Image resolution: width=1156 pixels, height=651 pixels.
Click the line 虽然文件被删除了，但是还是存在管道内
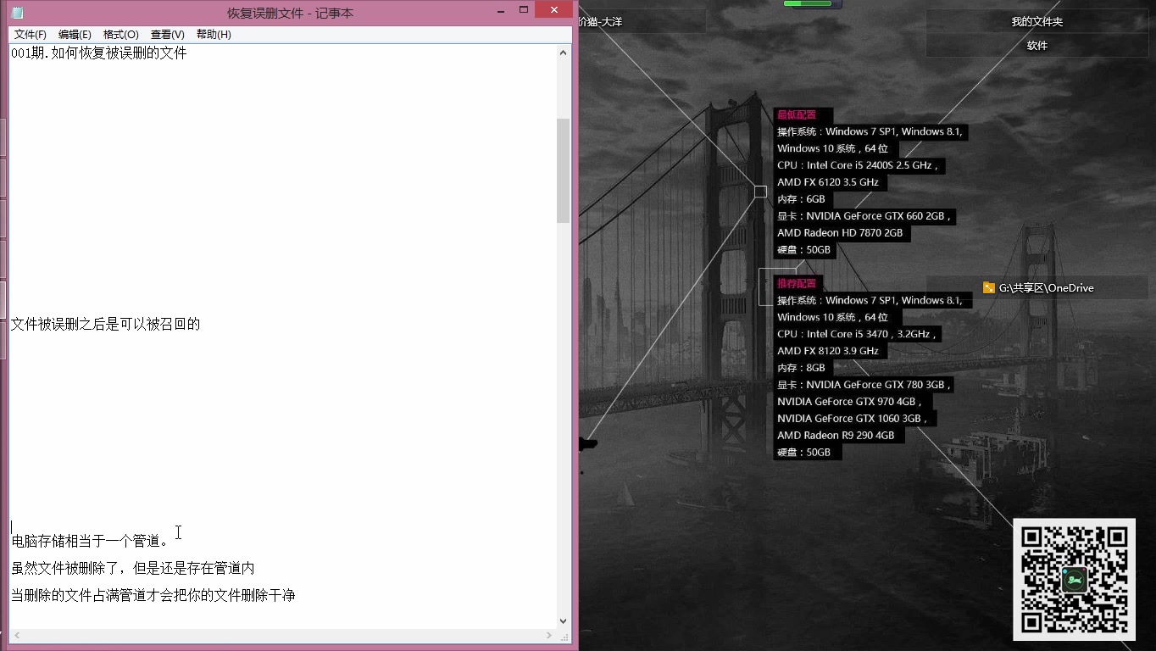[133, 568]
